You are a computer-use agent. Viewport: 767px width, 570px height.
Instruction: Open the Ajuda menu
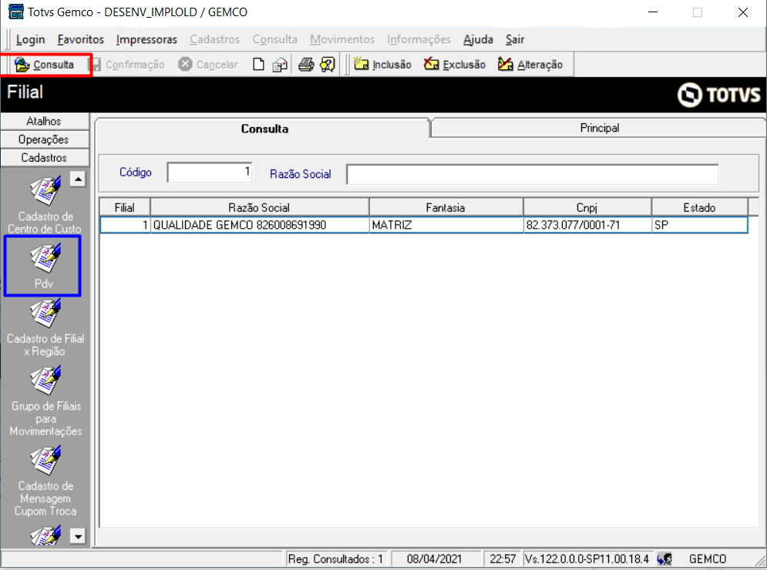click(x=479, y=39)
